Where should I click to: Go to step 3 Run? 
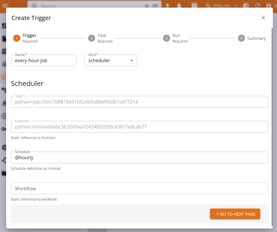167,38
